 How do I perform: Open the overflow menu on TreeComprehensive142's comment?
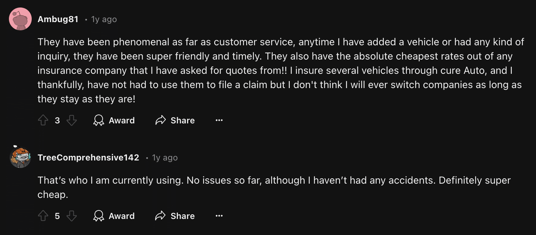[219, 216]
